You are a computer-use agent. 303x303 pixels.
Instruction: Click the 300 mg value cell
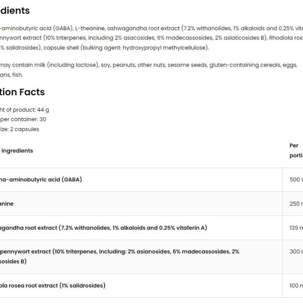pos(293,257)
